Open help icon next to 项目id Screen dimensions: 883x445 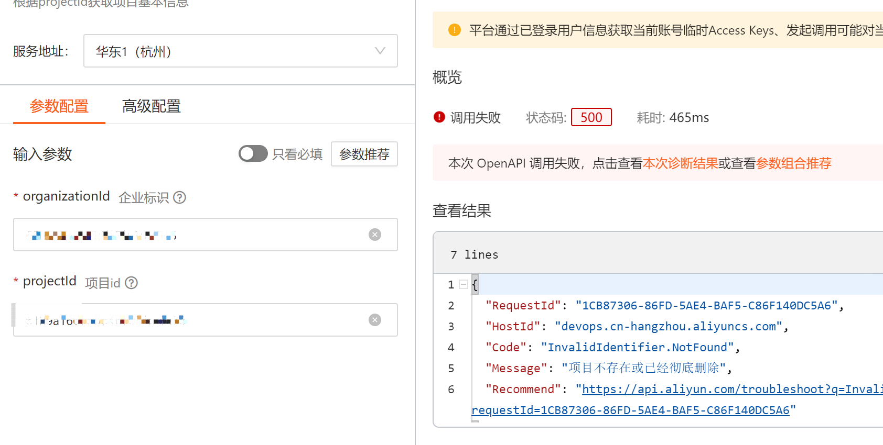132,283
